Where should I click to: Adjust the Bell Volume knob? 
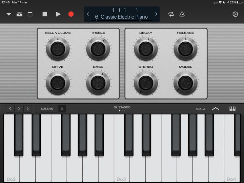point(58,49)
